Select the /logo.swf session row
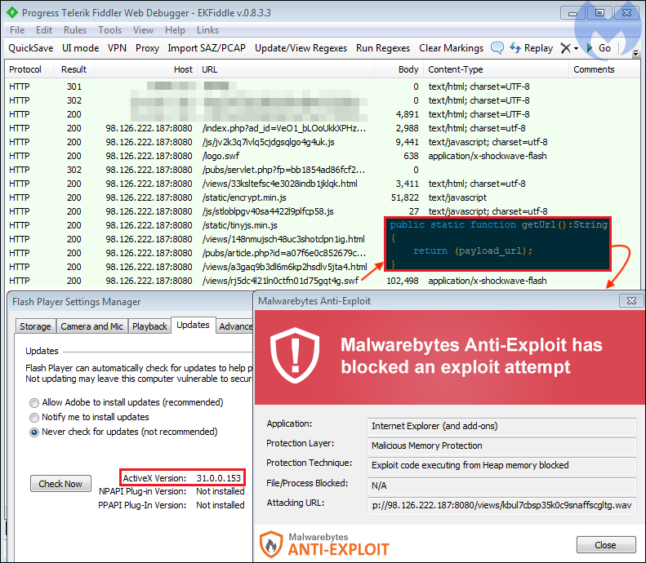This screenshot has width=646, height=563. coord(323,156)
